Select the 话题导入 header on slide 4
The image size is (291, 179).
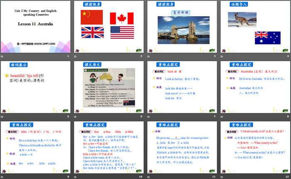point(240,4)
